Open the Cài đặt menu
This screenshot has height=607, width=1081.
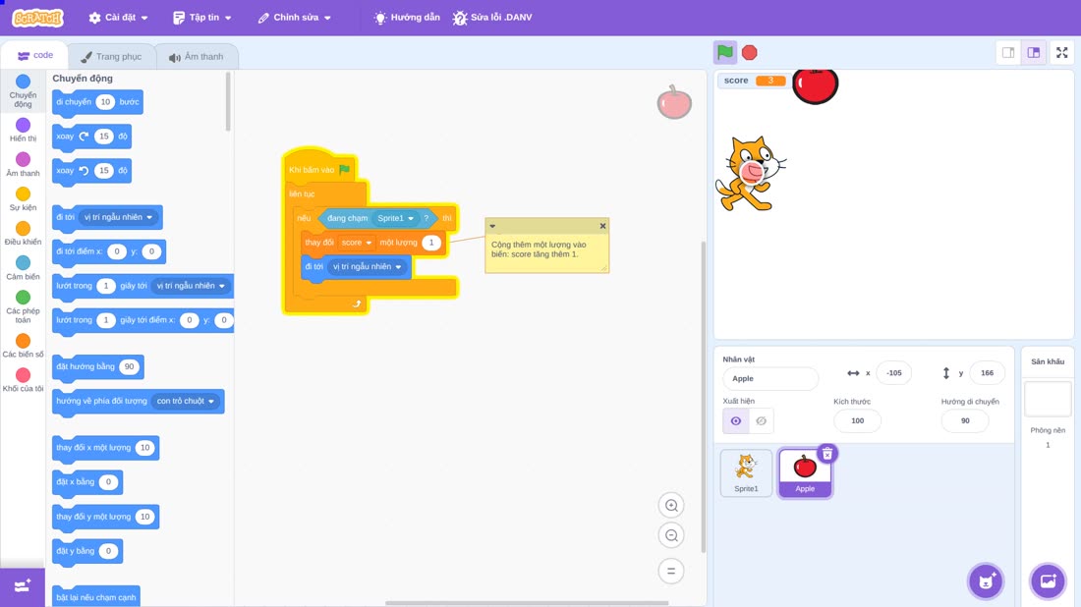pos(119,18)
